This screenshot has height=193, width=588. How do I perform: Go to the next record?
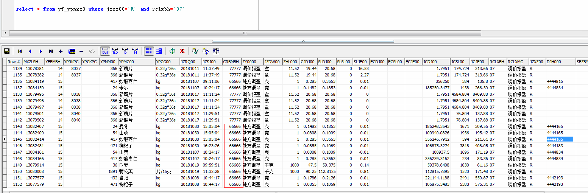41,51
